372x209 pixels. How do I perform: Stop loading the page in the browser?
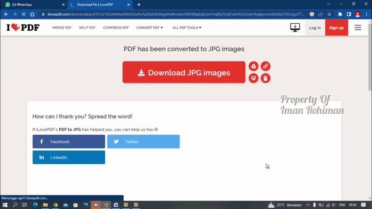click(x=23, y=14)
